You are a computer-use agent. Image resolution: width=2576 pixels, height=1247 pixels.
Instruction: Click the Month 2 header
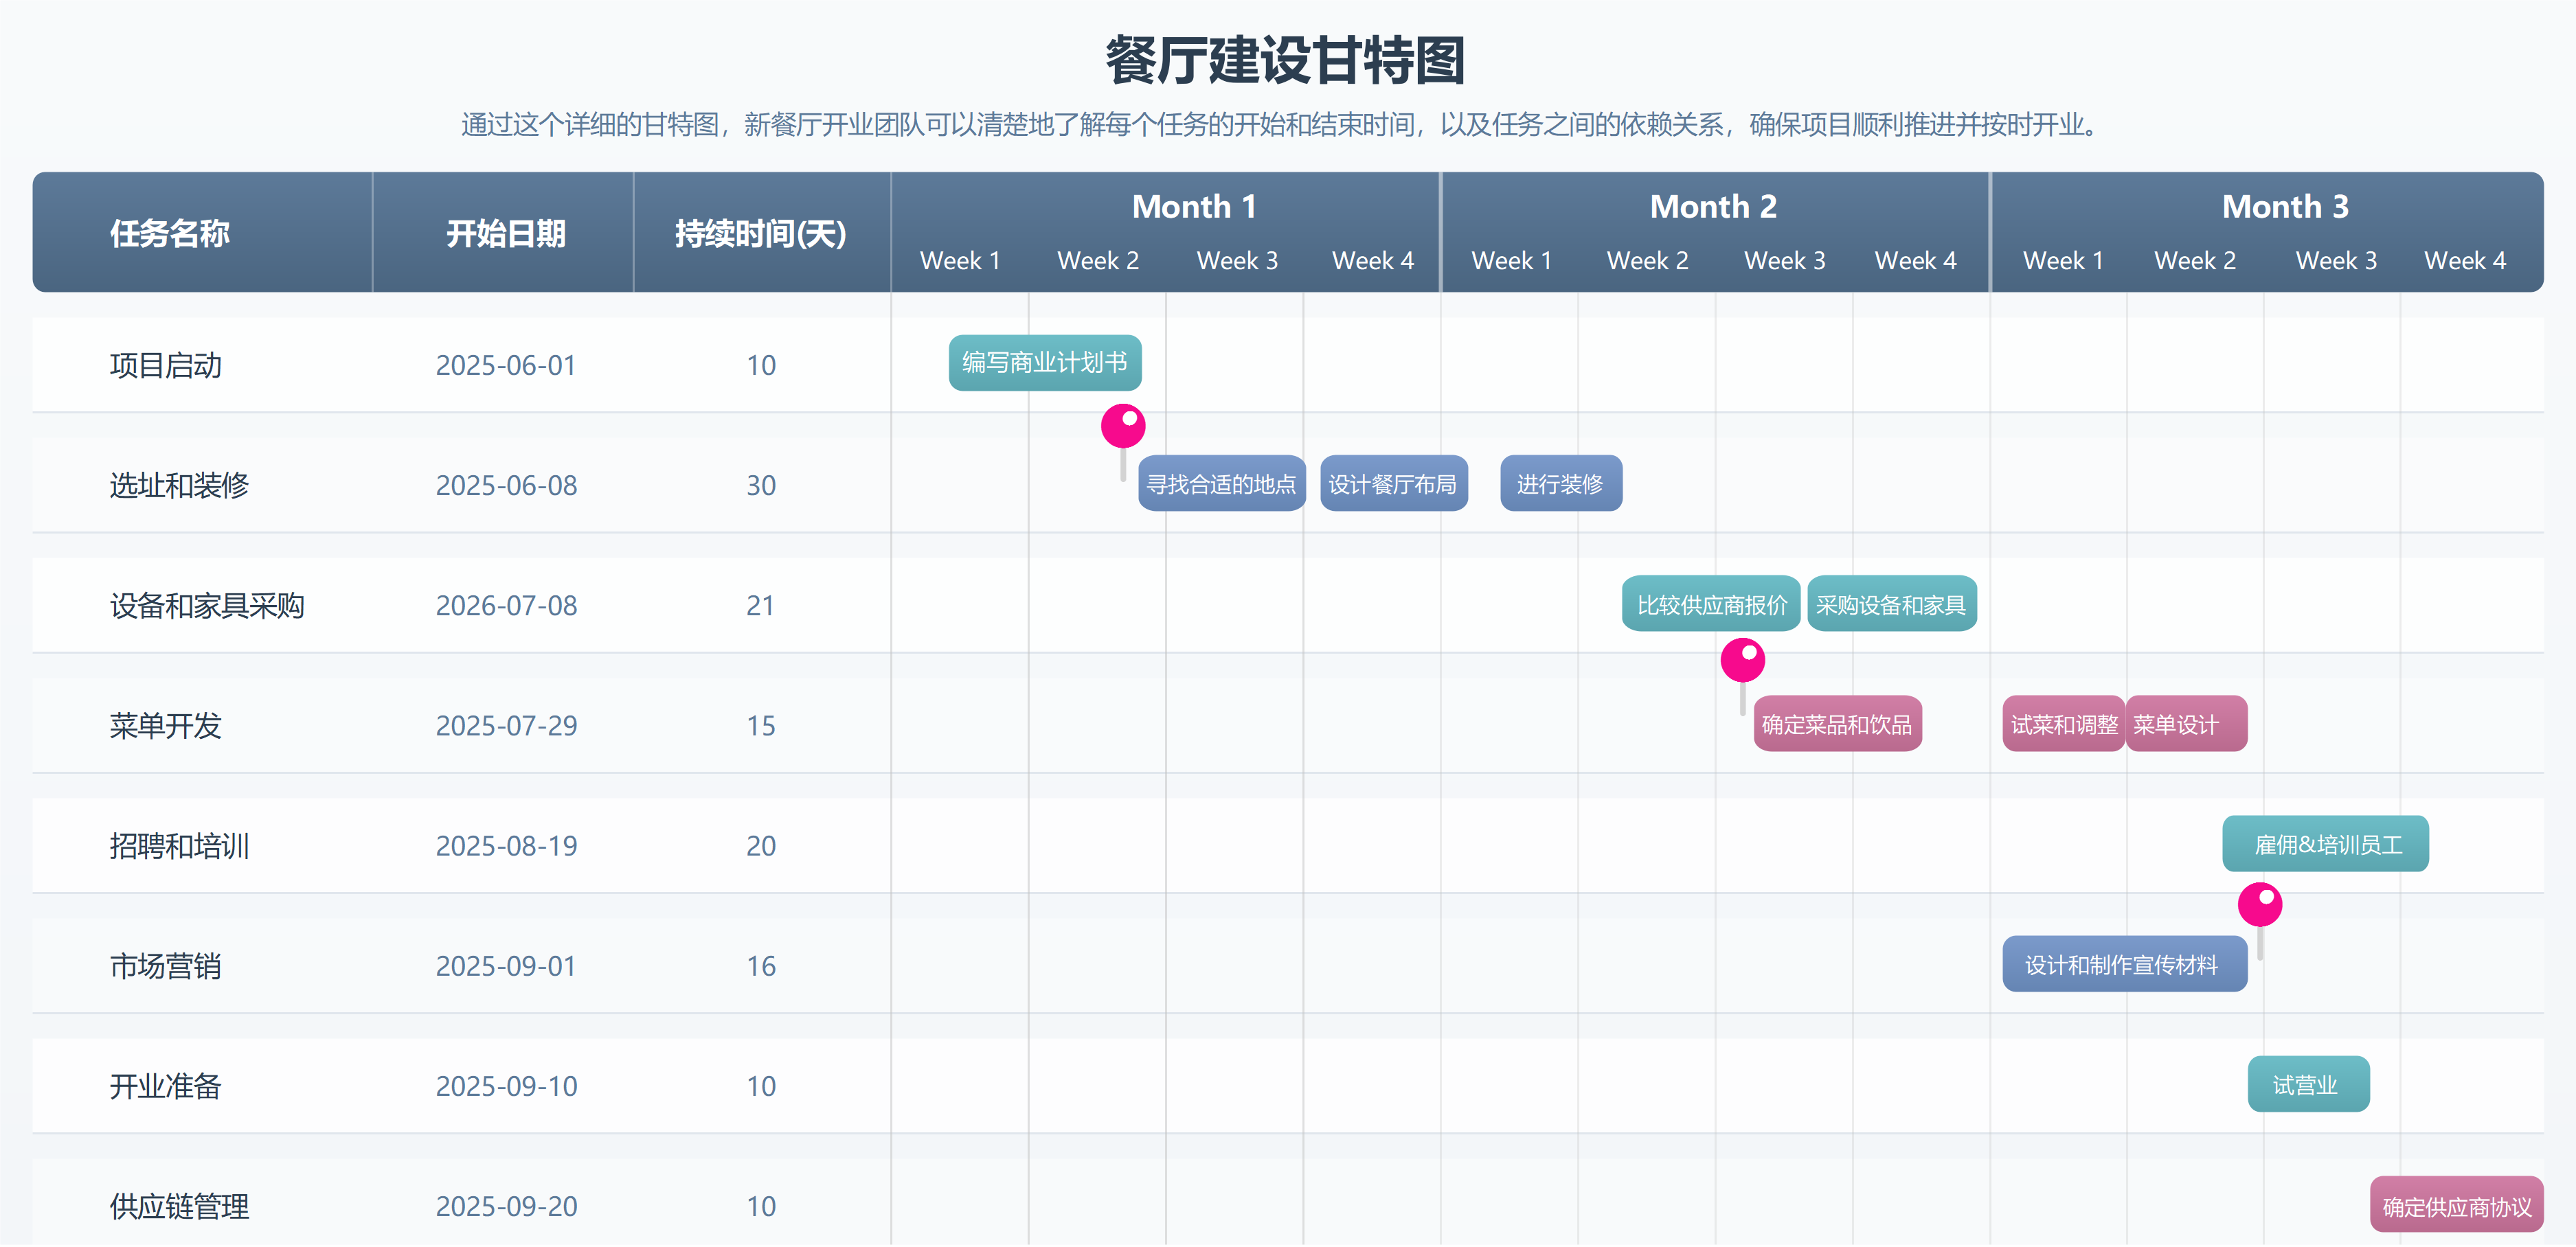coord(1713,207)
